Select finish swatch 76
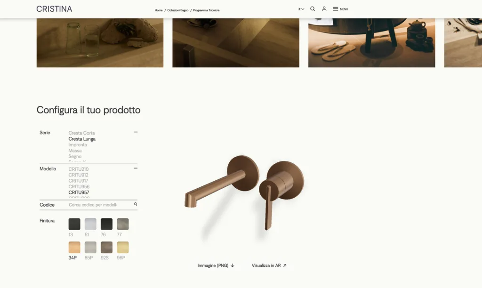Image resolution: width=482 pixels, height=288 pixels. click(x=107, y=224)
